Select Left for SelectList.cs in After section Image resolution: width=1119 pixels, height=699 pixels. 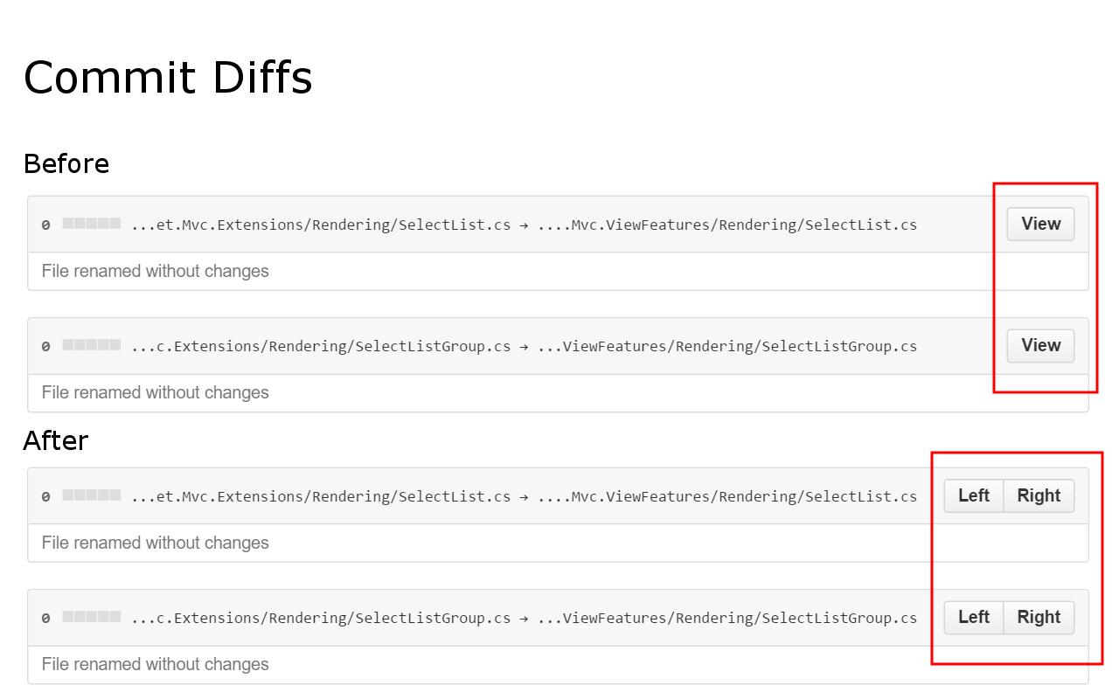pos(974,495)
